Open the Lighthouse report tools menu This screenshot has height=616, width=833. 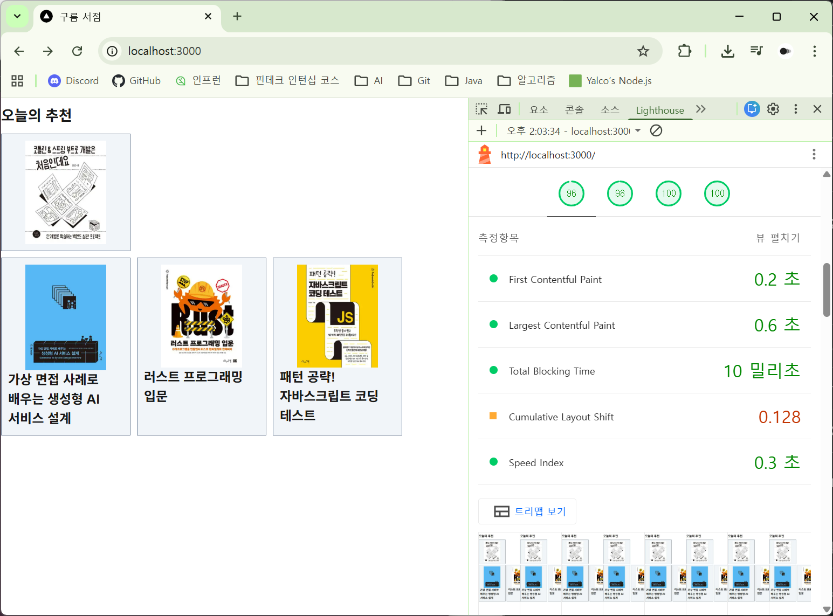point(814,155)
